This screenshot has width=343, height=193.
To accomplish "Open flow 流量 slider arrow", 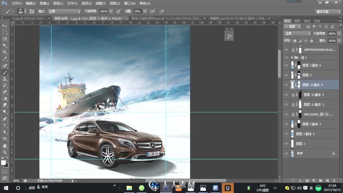I will click(145, 11).
